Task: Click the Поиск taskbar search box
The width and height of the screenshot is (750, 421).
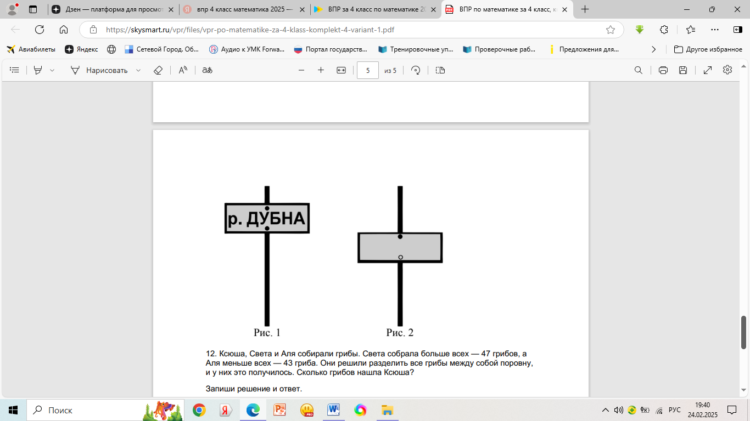Action: coord(105,410)
